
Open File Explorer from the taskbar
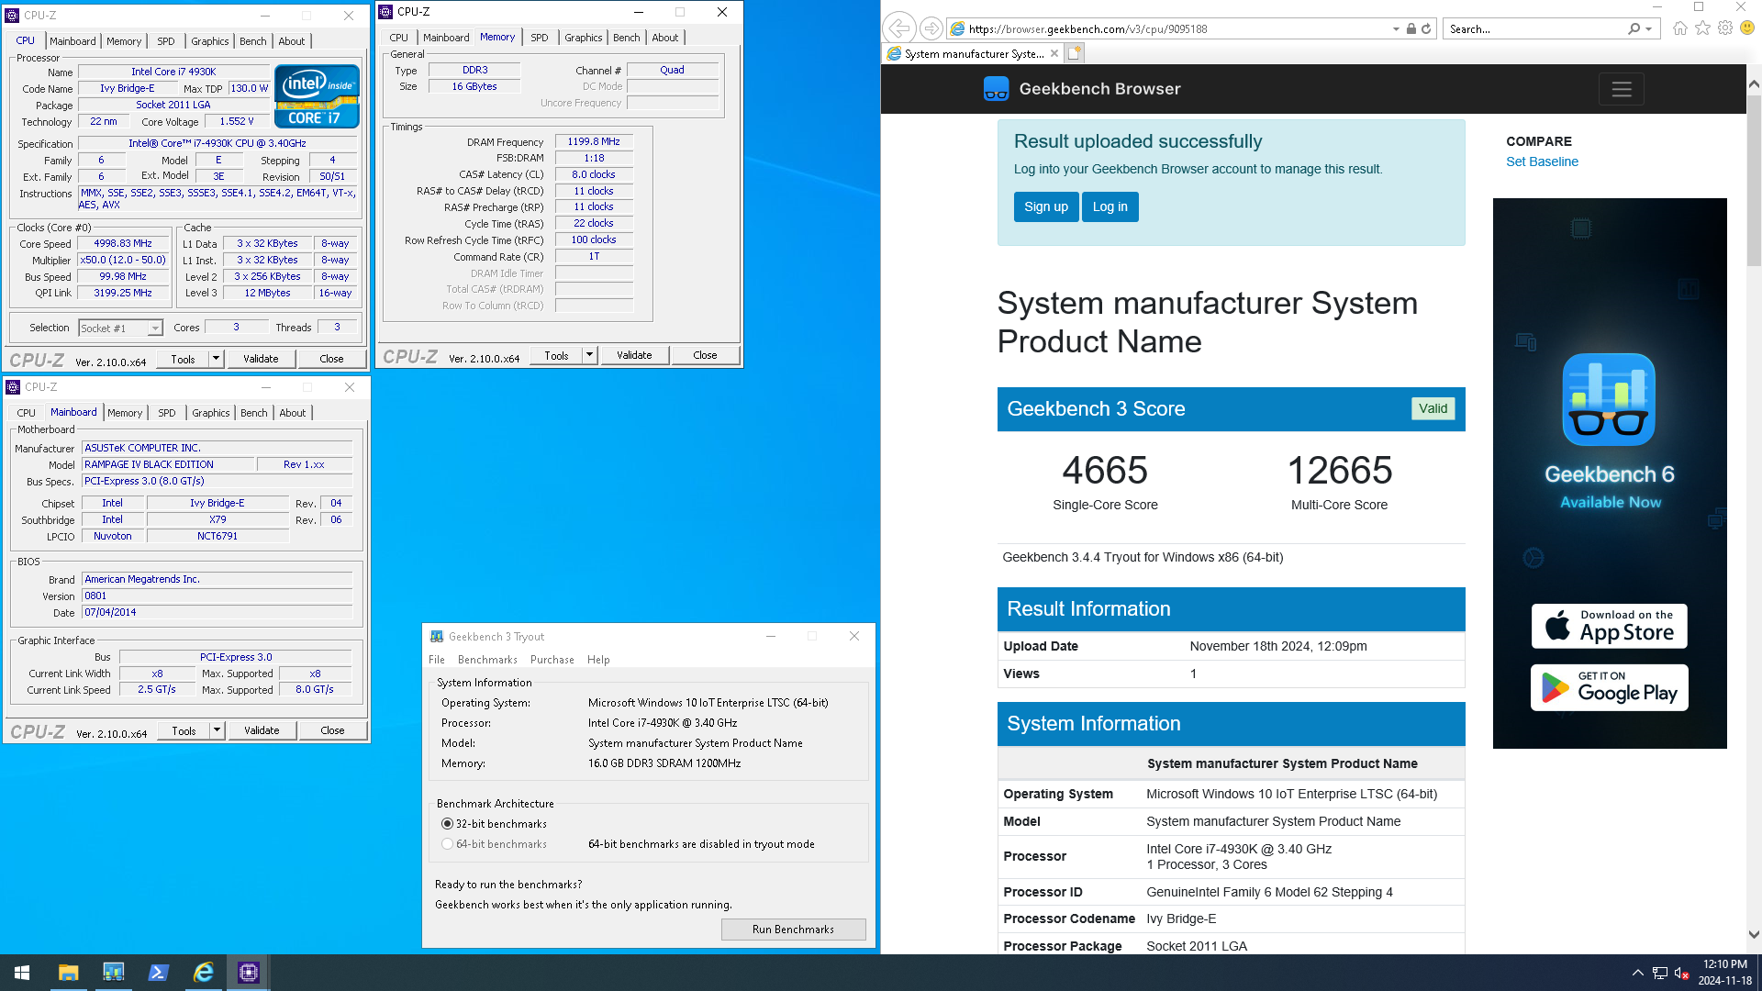[x=68, y=973]
